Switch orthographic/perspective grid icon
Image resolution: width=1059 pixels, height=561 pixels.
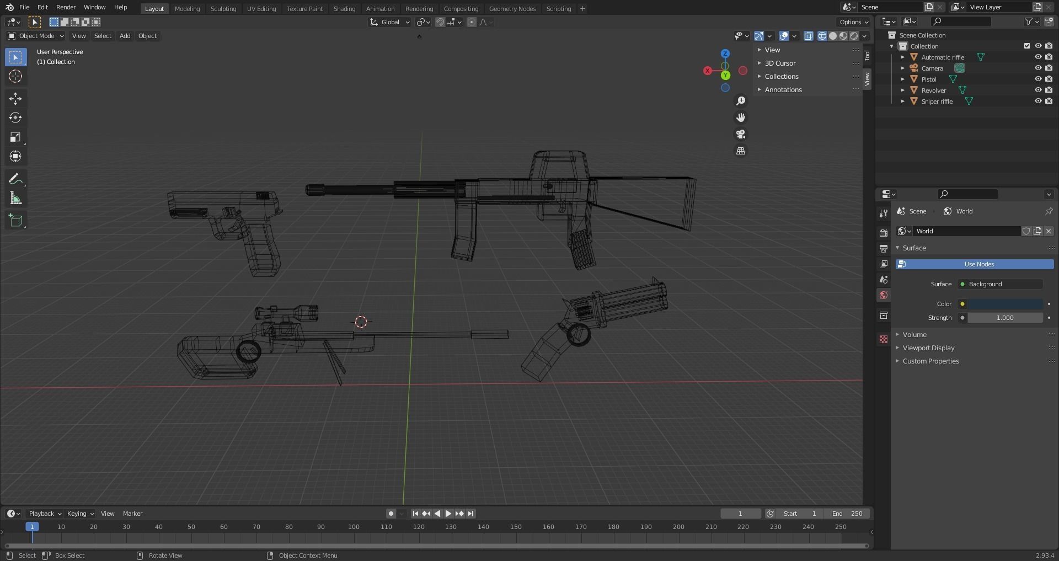(x=741, y=151)
